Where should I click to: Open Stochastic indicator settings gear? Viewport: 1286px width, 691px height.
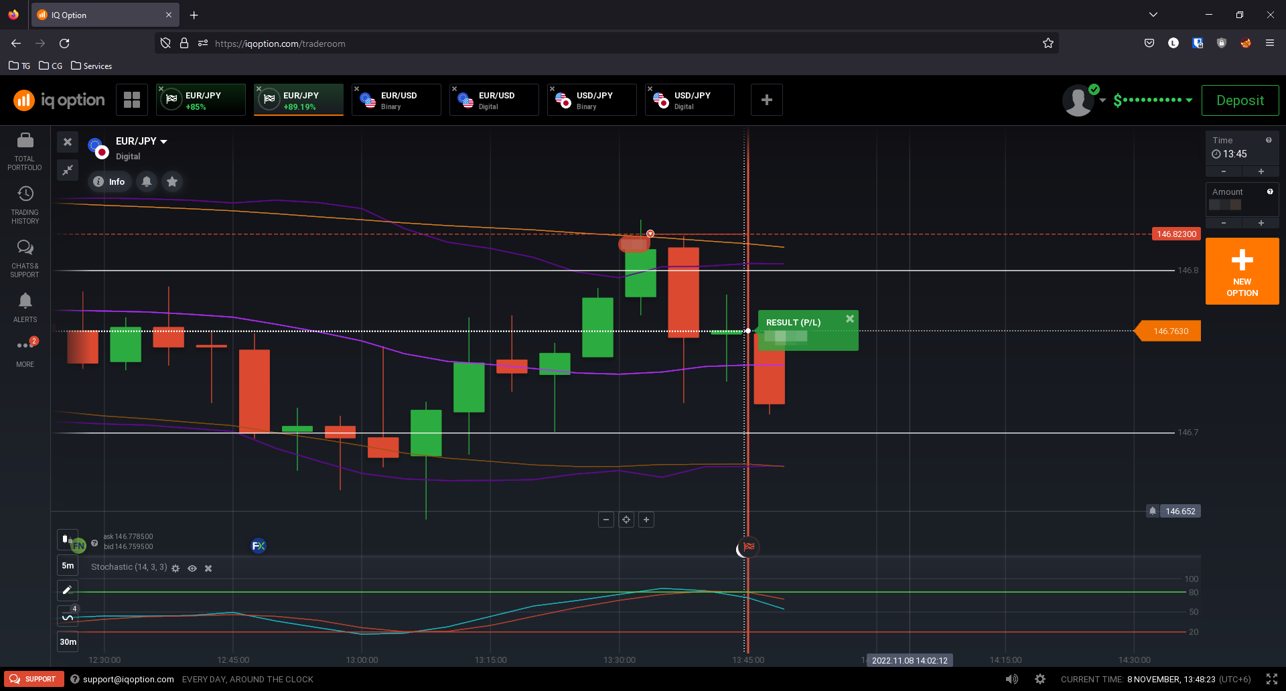[x=175, y=568]
